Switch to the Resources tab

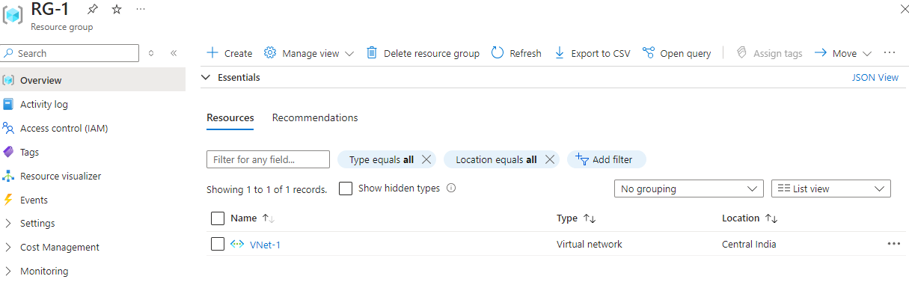pos(230,117)
